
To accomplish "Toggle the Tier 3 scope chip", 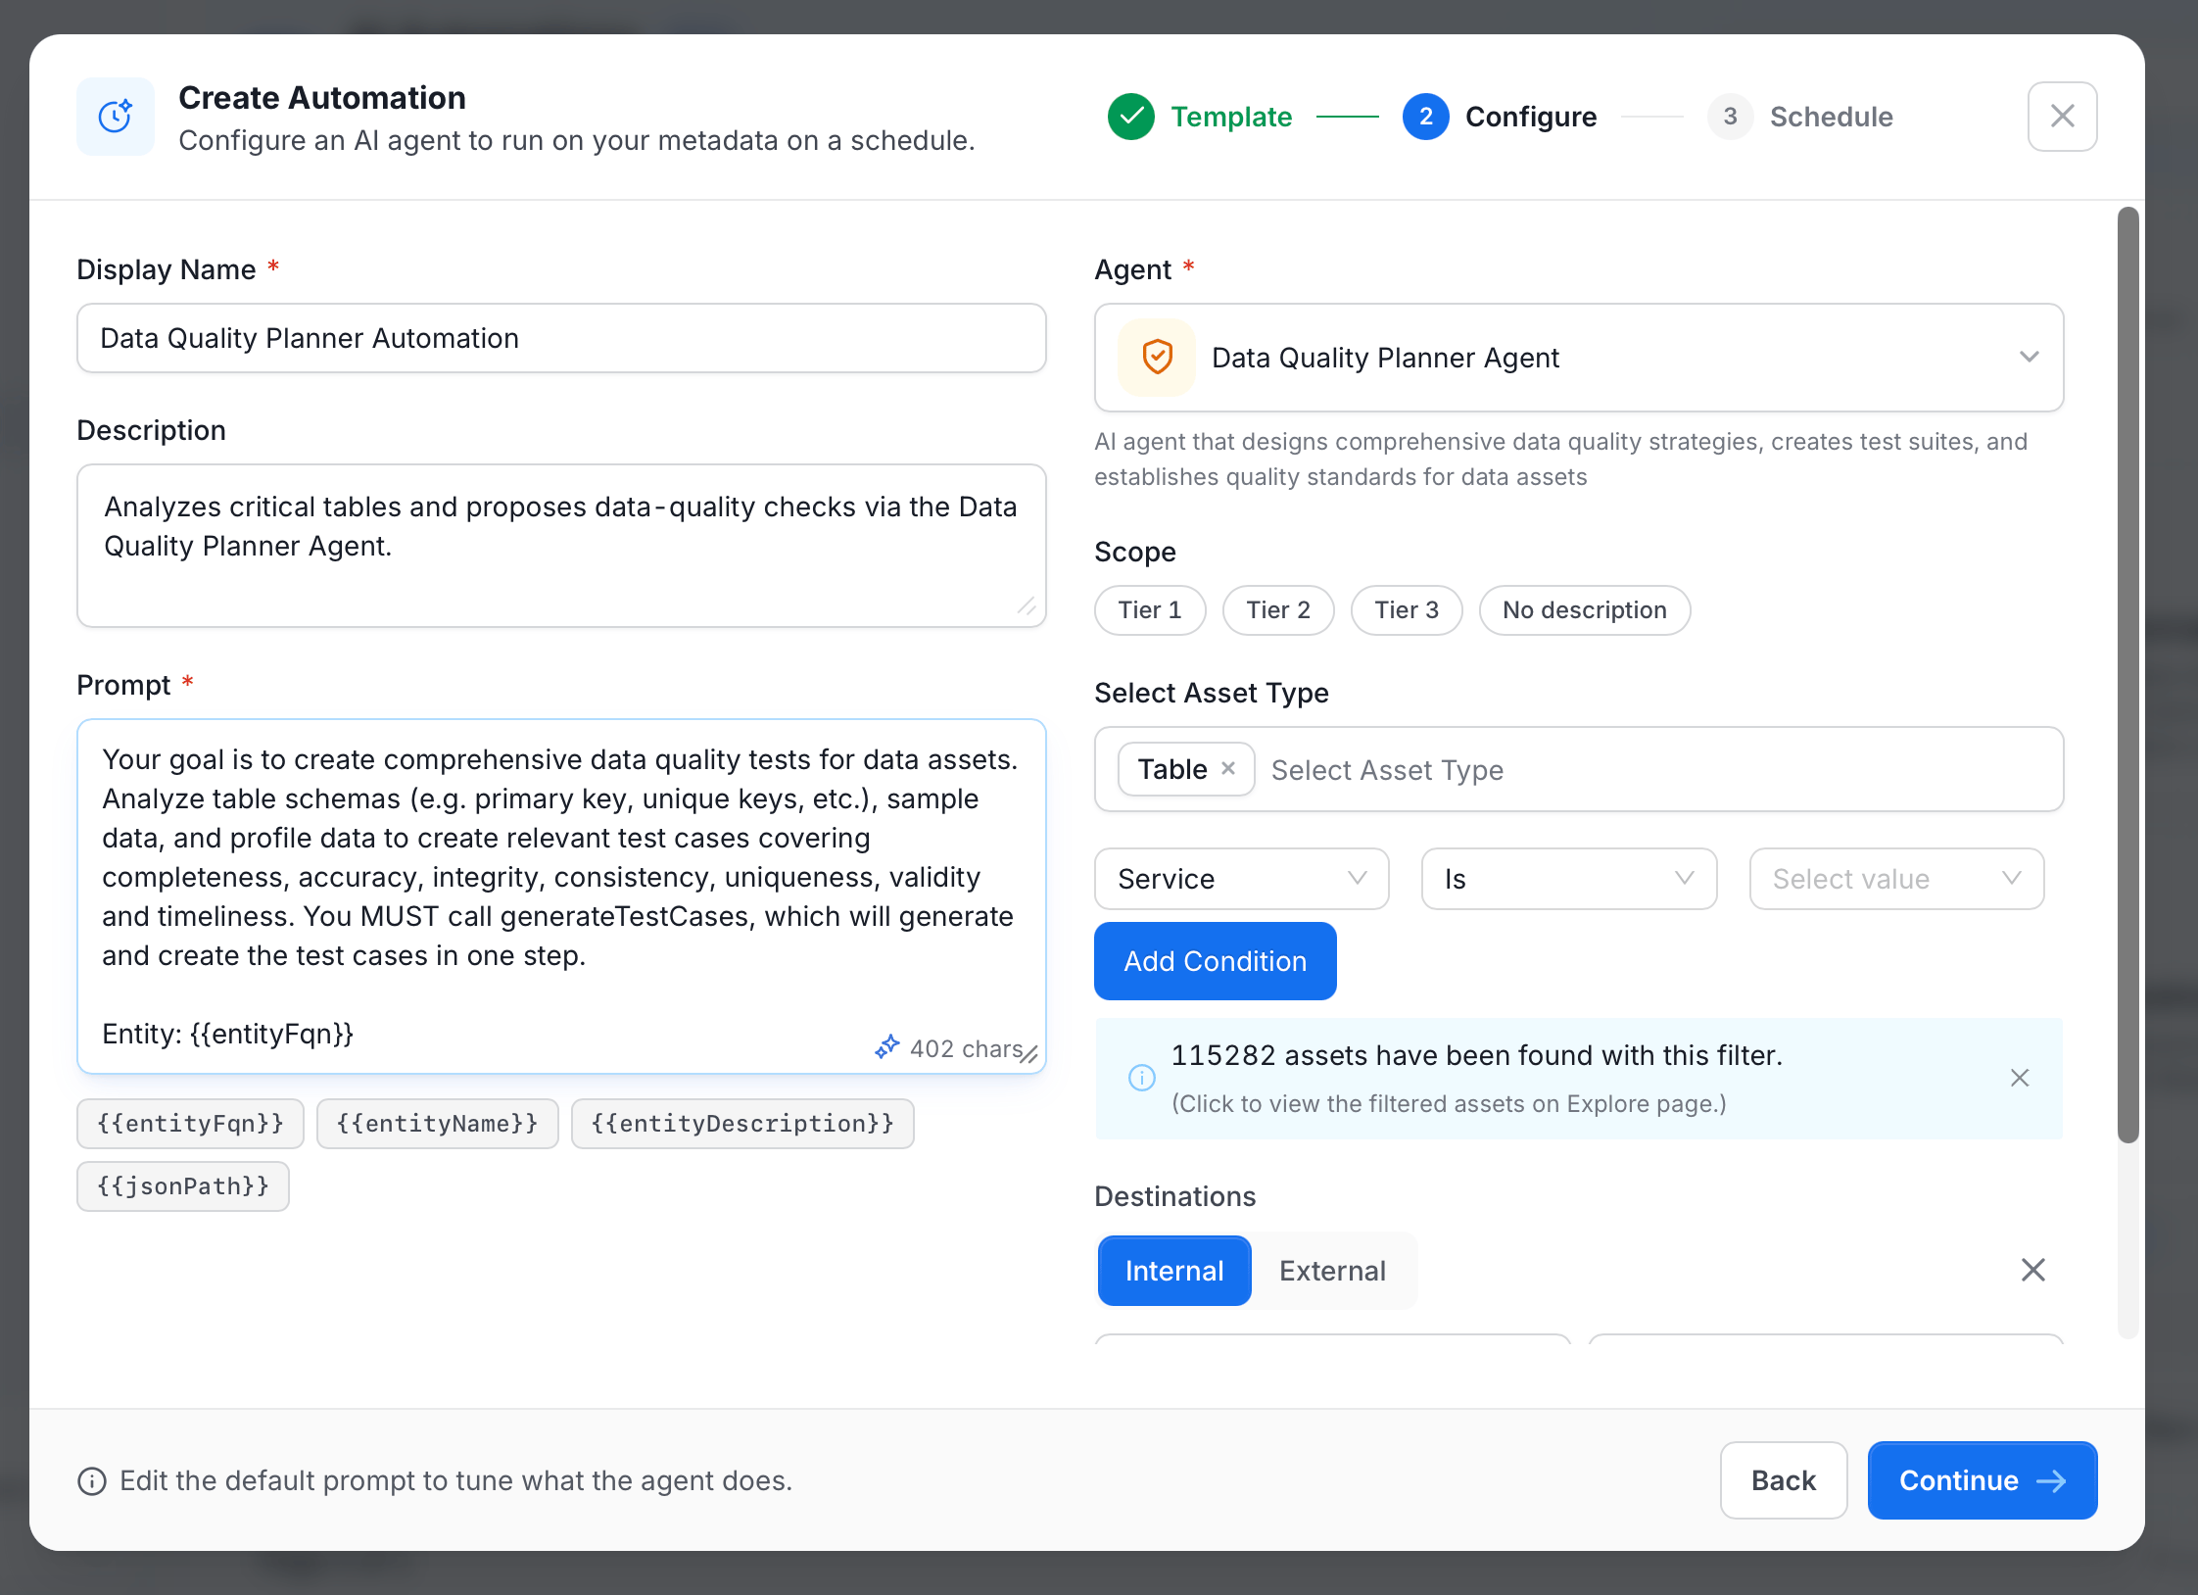I will [1407, 610].
